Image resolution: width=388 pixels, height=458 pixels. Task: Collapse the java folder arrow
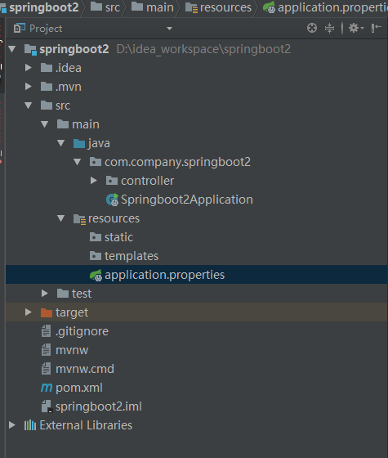(x=61, y=143)
